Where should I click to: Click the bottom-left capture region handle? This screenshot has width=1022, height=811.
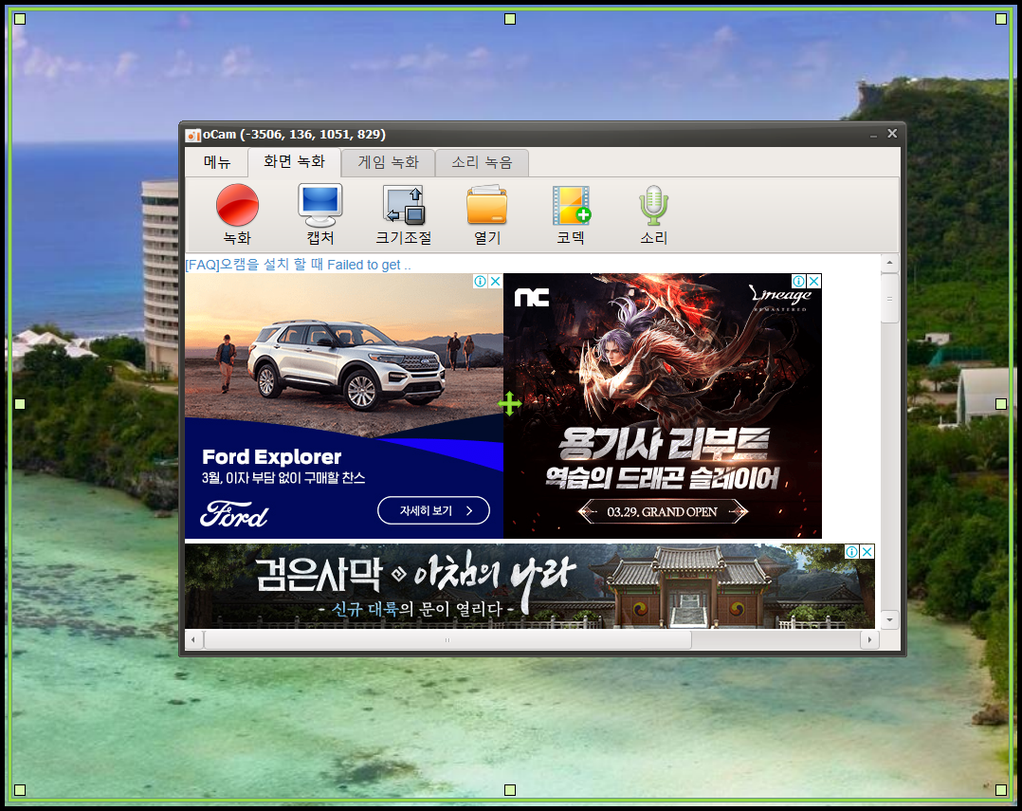pyautogui.click(x=20, y=790)
